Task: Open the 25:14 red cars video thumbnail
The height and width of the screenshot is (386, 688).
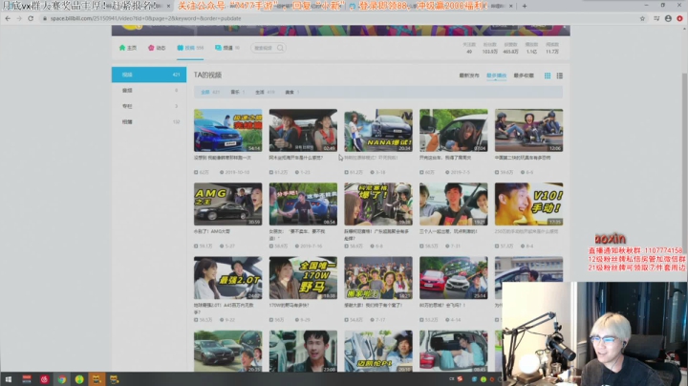Action: (453, 278)
